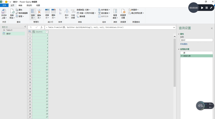The width and height of the screenshot is (215, 119).
Task: Expand the formula bar with the chevron
Action: [x=174, y=27]
